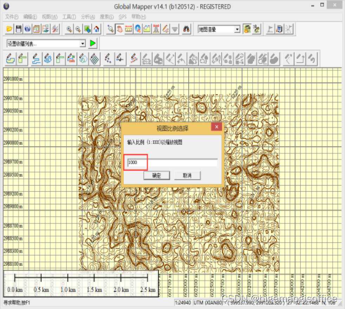The height and width of the screenshot is (309, 345).
Task: Click the 2.5 km scale bar label
Action: click(148, 290)
